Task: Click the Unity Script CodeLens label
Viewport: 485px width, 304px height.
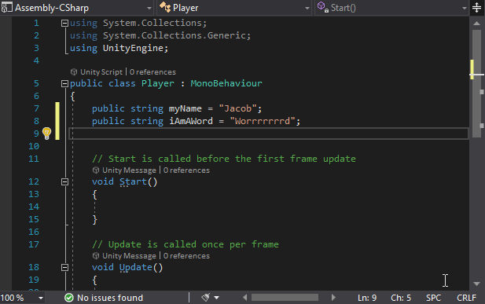Action: click(x=101, y=72)
